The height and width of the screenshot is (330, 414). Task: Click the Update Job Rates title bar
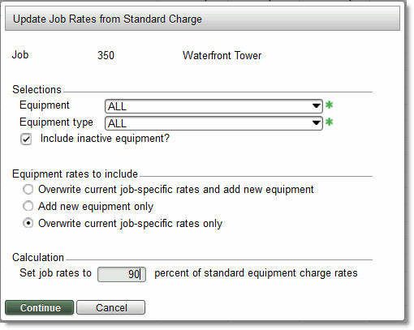[202, 19]
